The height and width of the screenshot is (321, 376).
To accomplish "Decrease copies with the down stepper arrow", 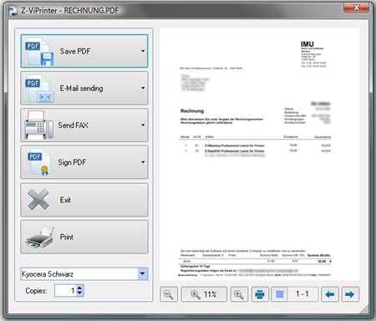I will click(x=79, y=293).
